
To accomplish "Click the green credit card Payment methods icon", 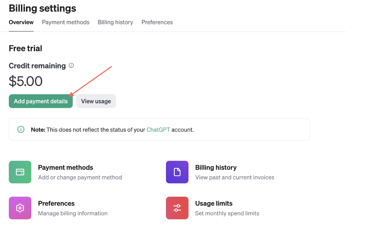I will point(20,172).
